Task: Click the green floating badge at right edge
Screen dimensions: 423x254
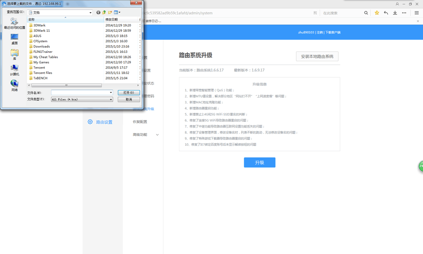Action: point(420,166)
